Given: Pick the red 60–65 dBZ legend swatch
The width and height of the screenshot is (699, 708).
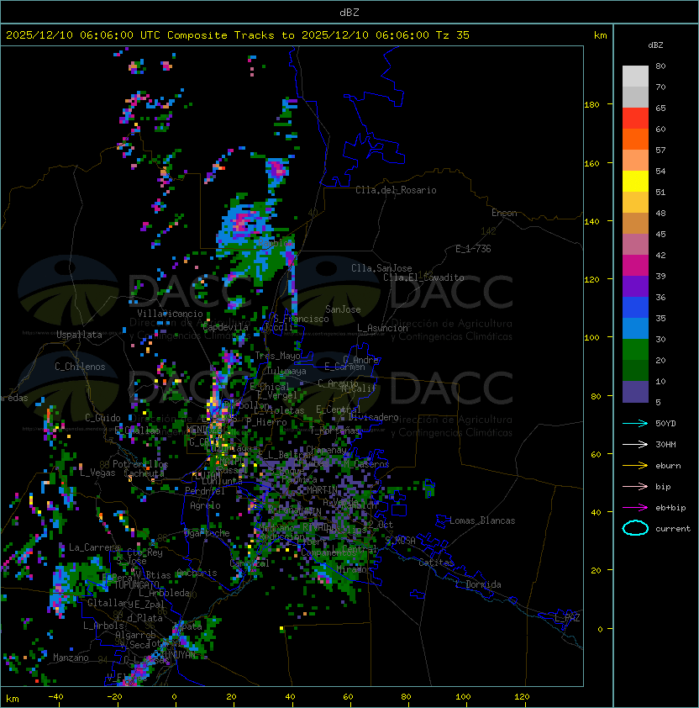Looking at the screenshot, I should 635,119.
